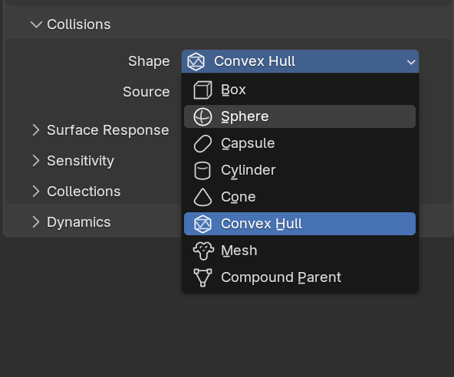Screen dimensions: 454x377
Task: Select Compound Parent shape option
Action: [x=300, y=277]
